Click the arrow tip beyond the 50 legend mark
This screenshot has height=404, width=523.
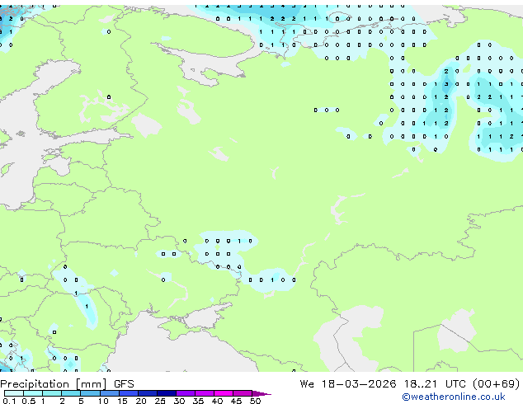(261, 393)
